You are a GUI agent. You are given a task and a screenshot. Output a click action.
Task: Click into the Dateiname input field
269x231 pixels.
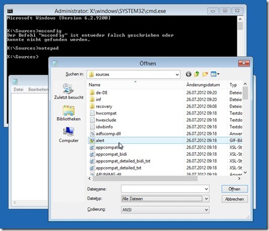click(163, 189)
